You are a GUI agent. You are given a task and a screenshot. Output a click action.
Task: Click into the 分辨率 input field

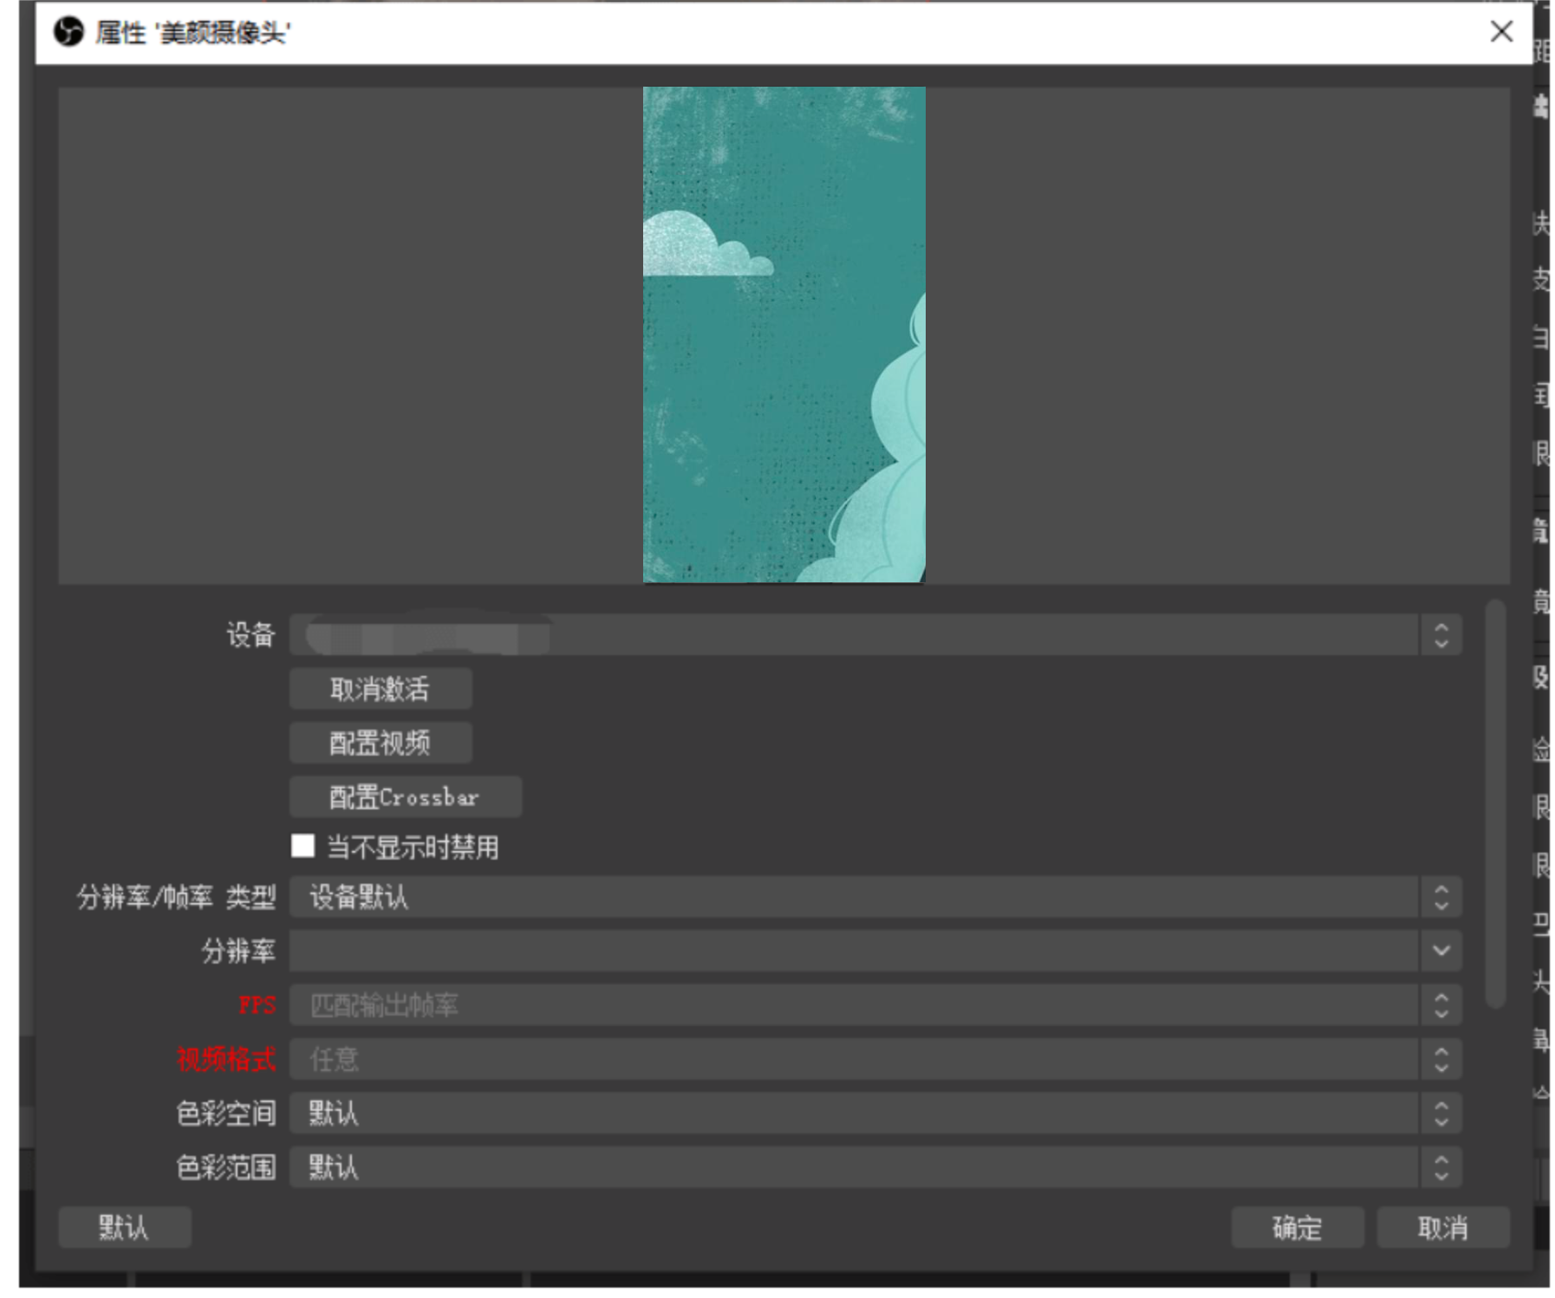[854, 951]
